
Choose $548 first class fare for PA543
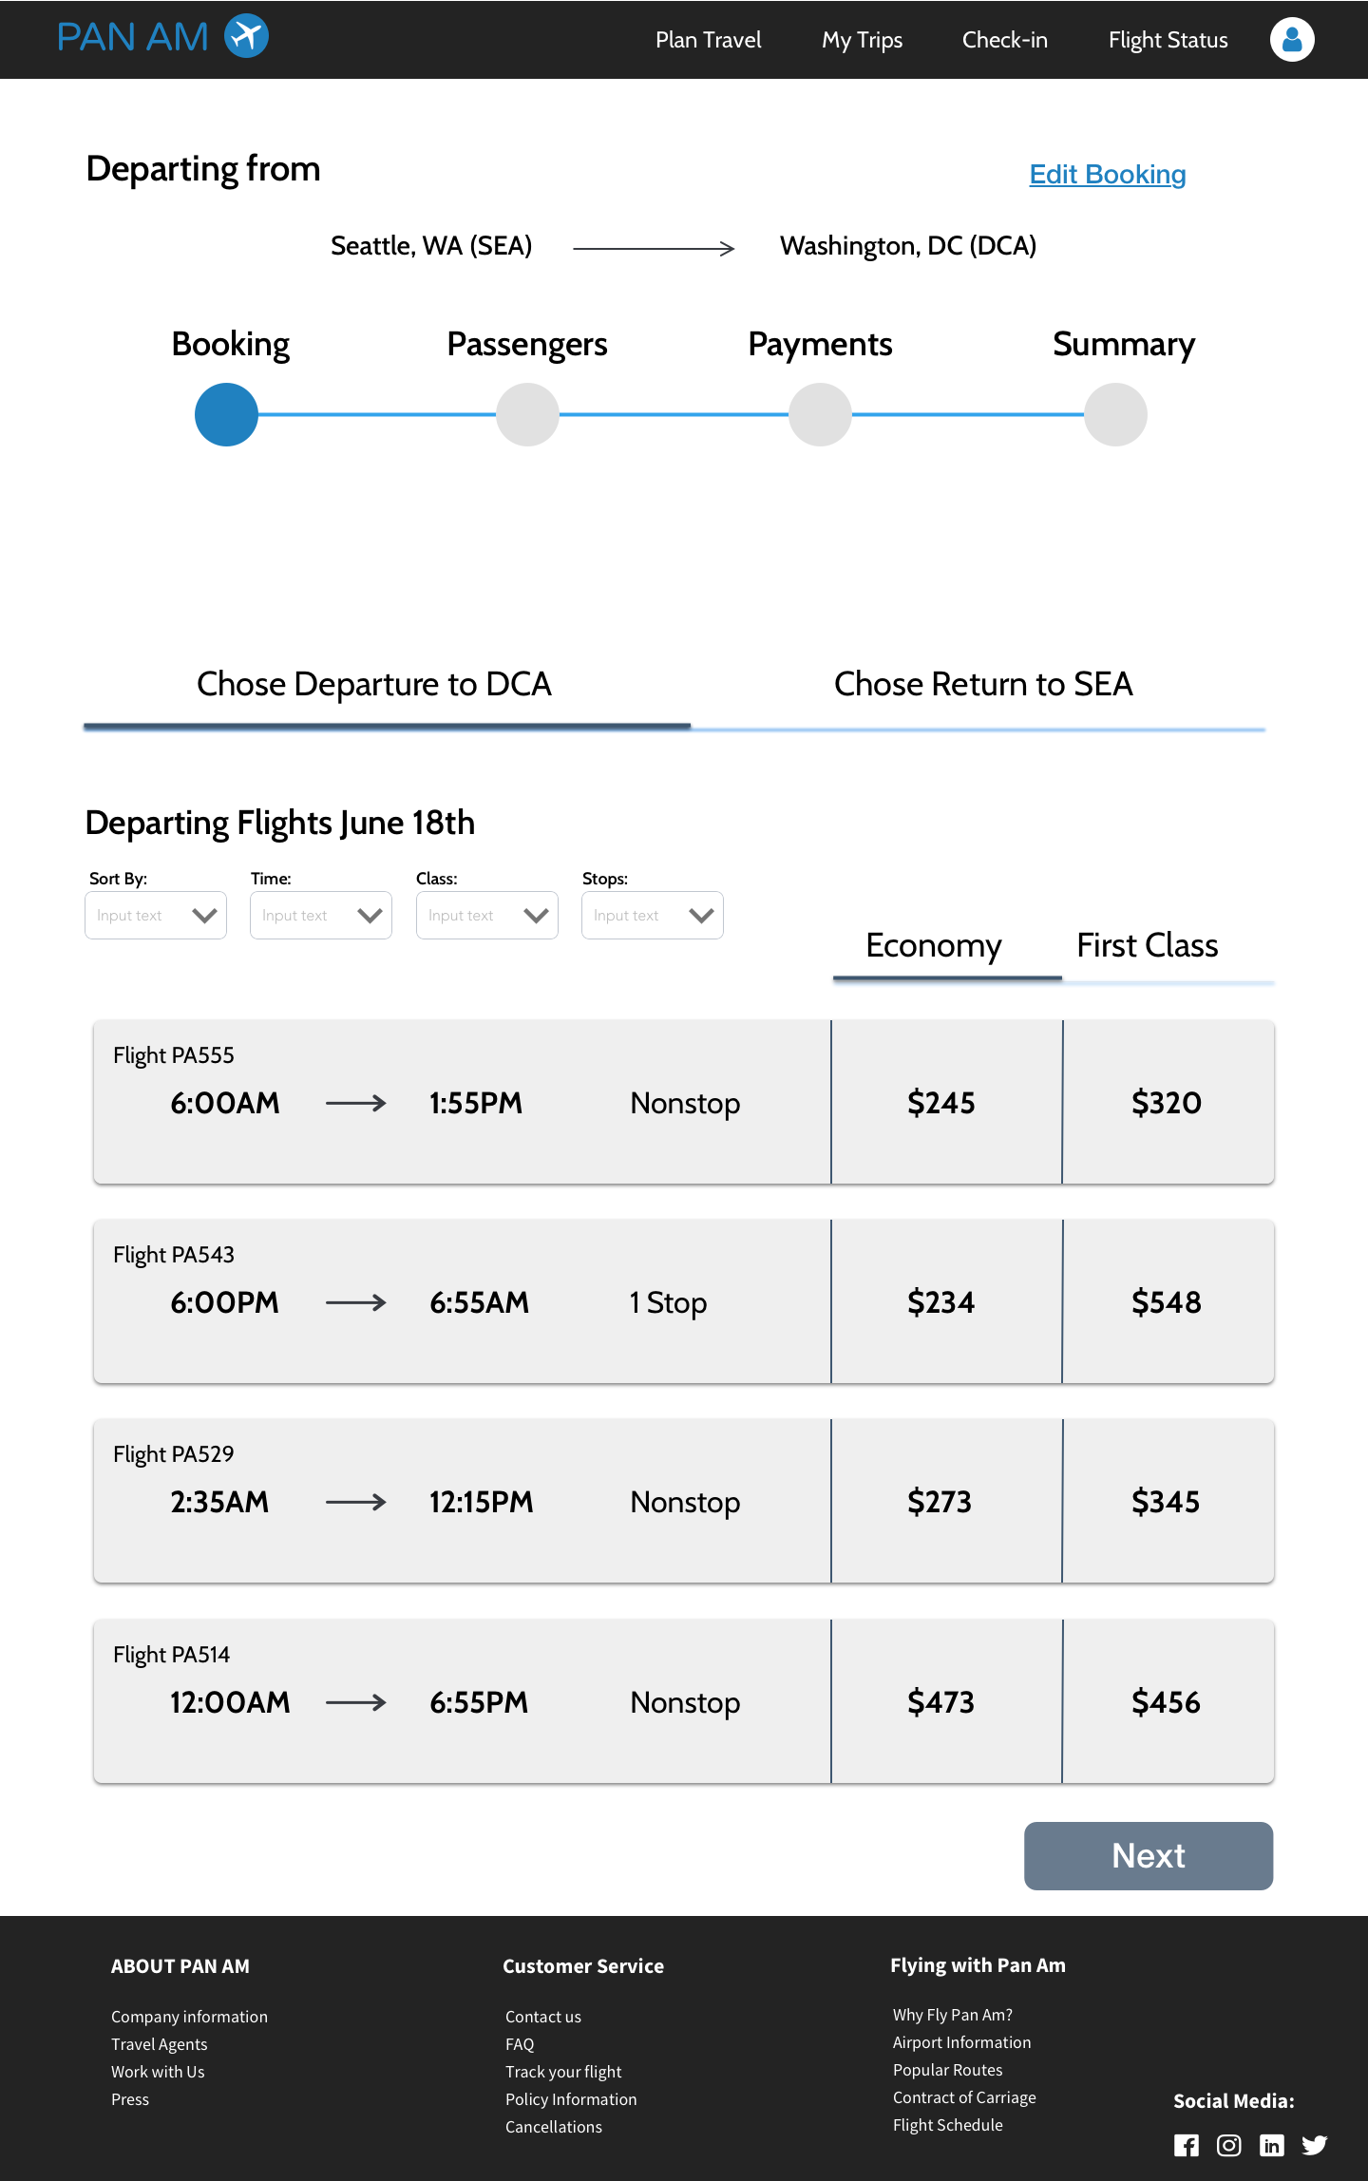pos(1168,1301)
